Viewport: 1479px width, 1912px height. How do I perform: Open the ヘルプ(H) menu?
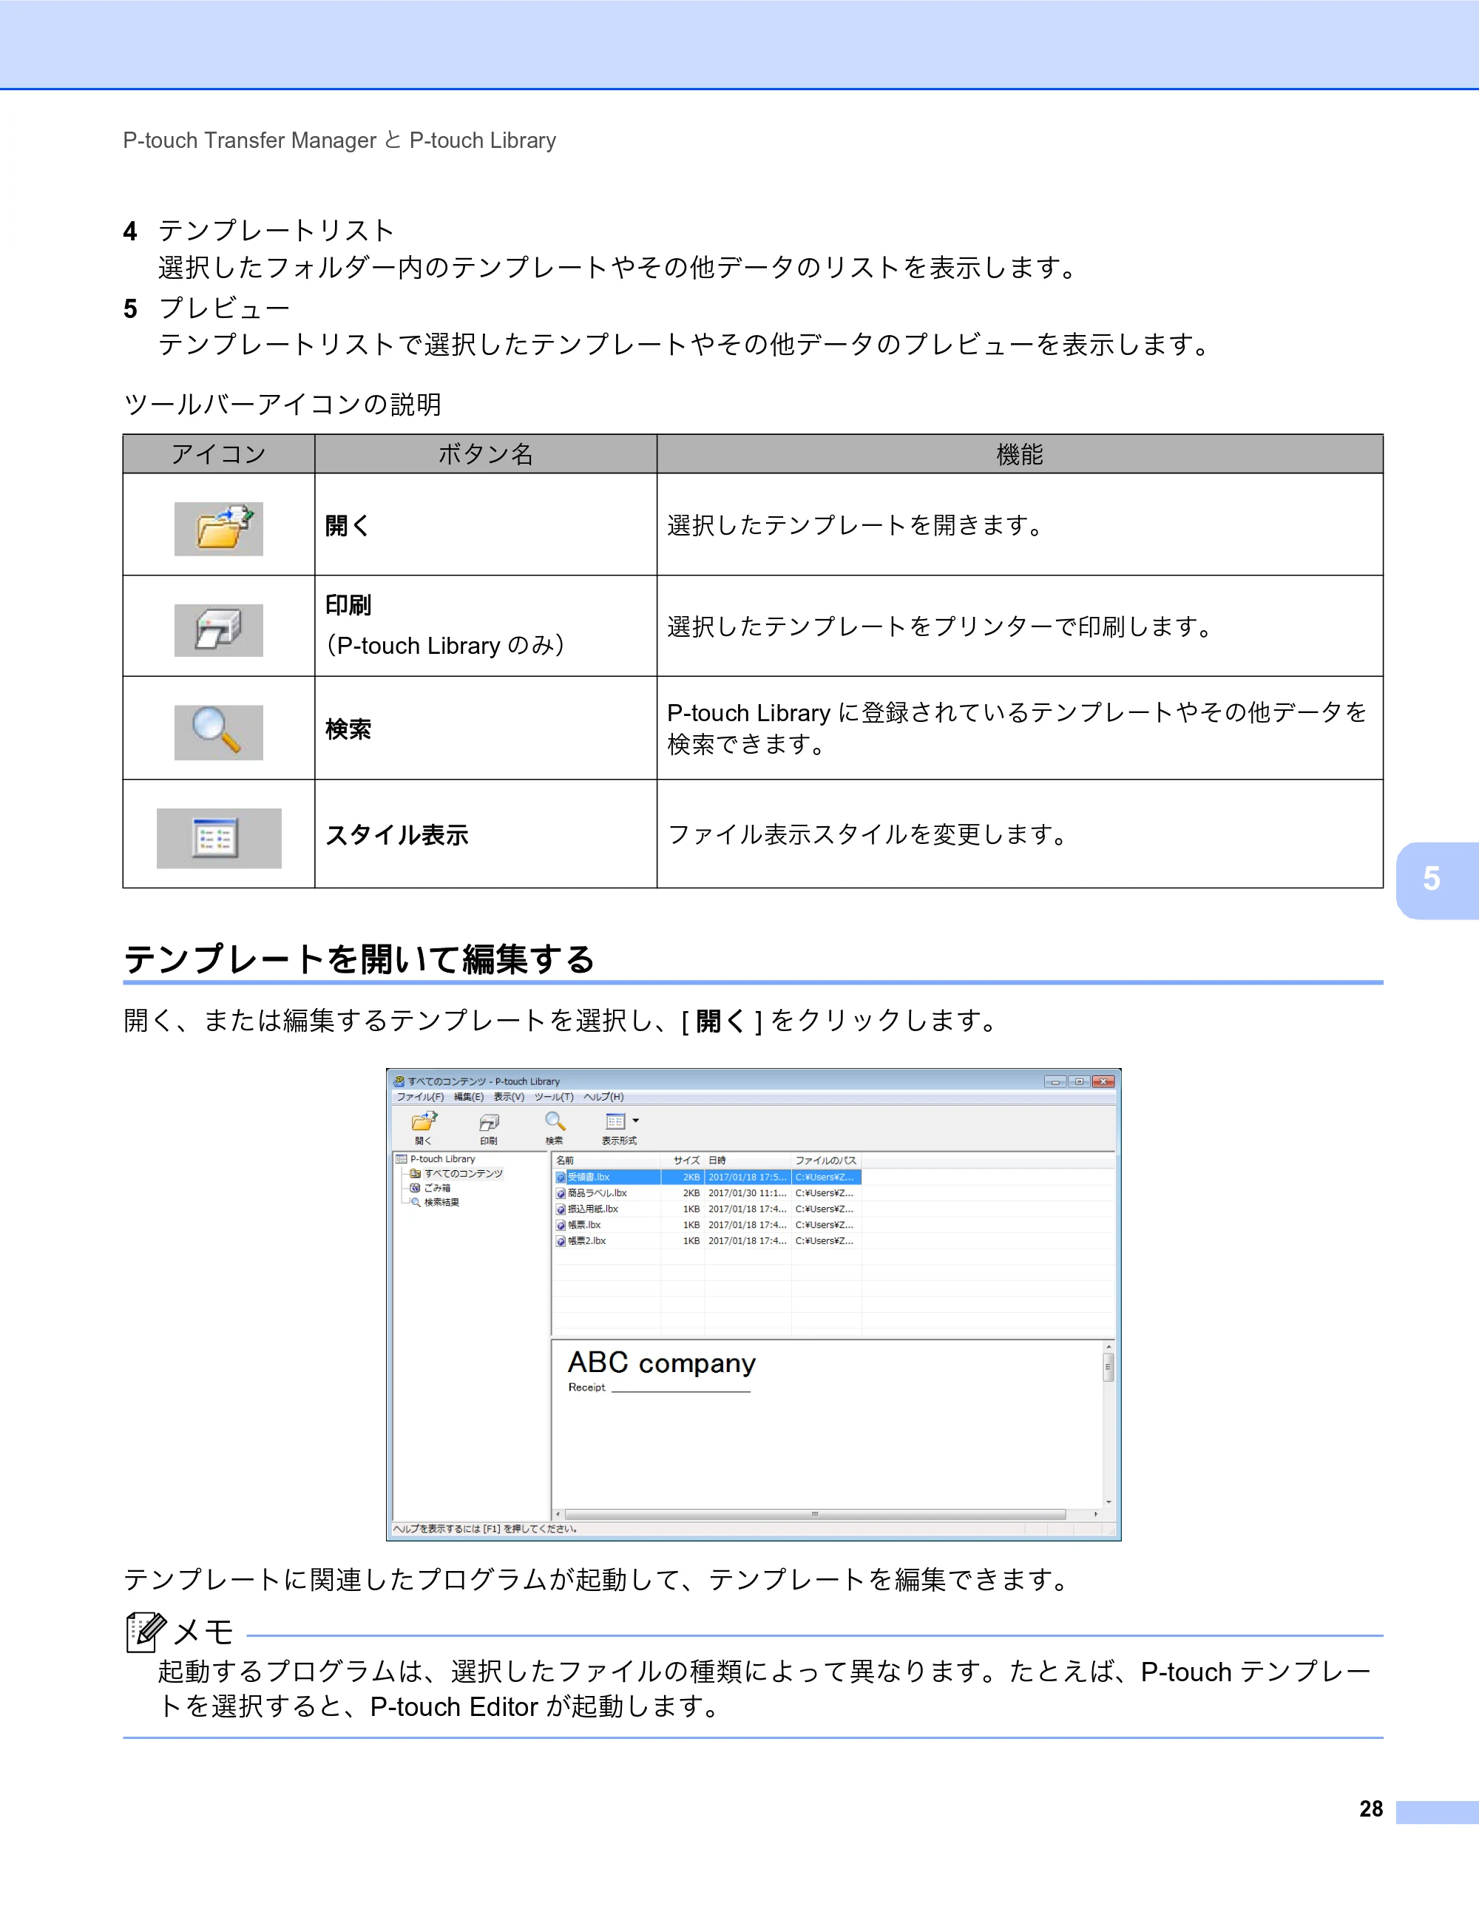pos(604,1097)
